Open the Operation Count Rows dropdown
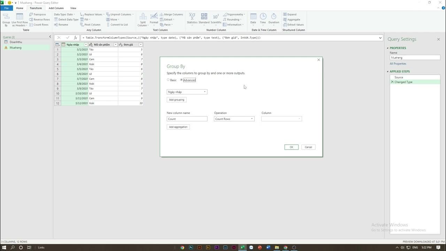 (x=234, y=119)
